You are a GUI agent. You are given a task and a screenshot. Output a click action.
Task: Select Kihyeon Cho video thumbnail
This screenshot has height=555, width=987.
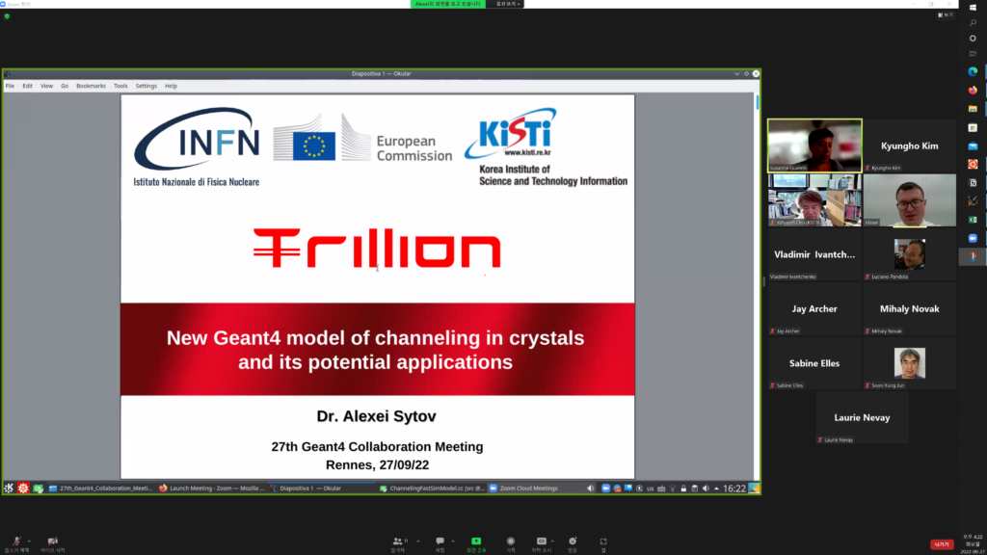point(814,200)
